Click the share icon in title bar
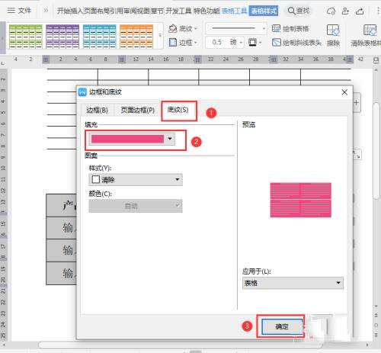 (x=360, y=11)
